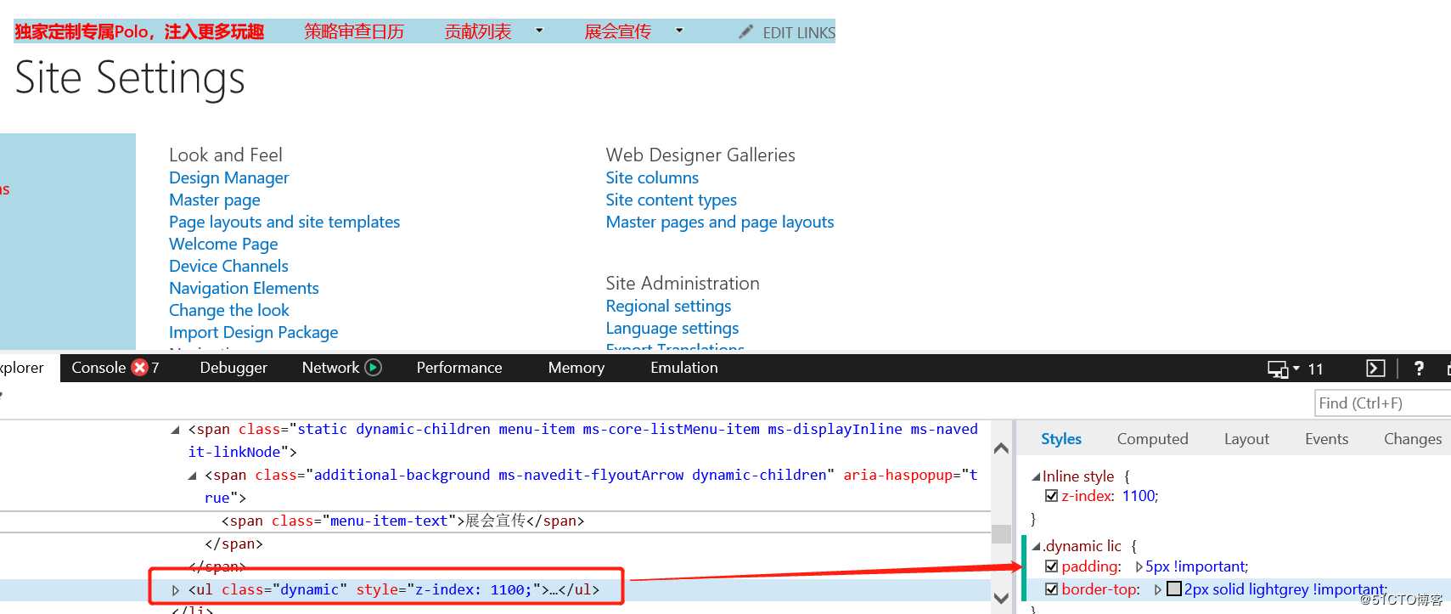The height and width of the screenshot is (614, 1451).
Task: Click the DOM tree scroll down arrow
Action: pyautogui.click(x=1002, y=598)
